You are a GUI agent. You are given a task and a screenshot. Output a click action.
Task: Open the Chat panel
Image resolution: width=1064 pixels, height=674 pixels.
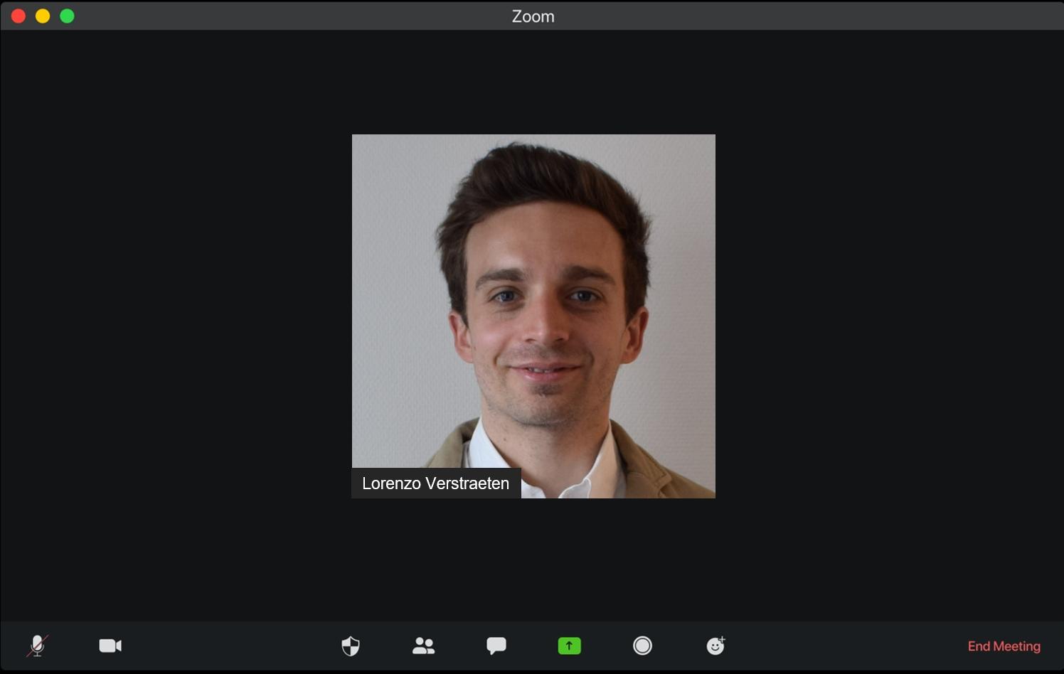[x=496, y=646]
